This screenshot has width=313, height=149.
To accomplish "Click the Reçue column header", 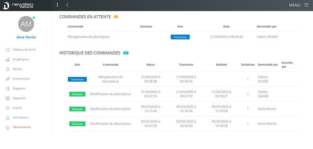I will (x=151, y=65).
